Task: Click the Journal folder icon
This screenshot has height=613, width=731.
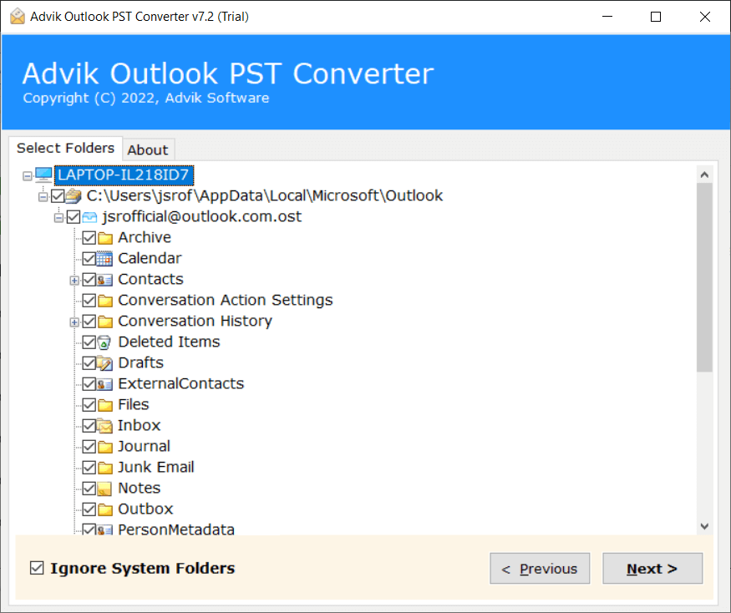Action: 105,447
